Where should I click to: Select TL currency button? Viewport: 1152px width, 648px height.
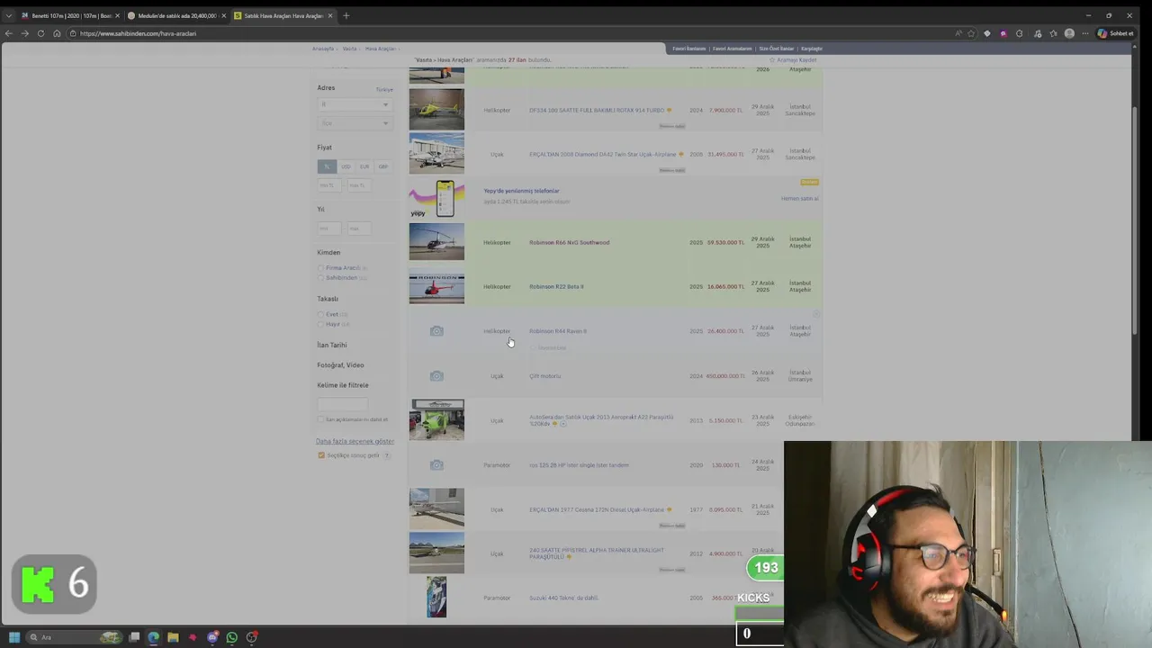(327, 166)
